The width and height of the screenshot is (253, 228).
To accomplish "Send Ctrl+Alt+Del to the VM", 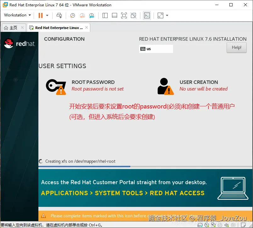I will (59, 15).
